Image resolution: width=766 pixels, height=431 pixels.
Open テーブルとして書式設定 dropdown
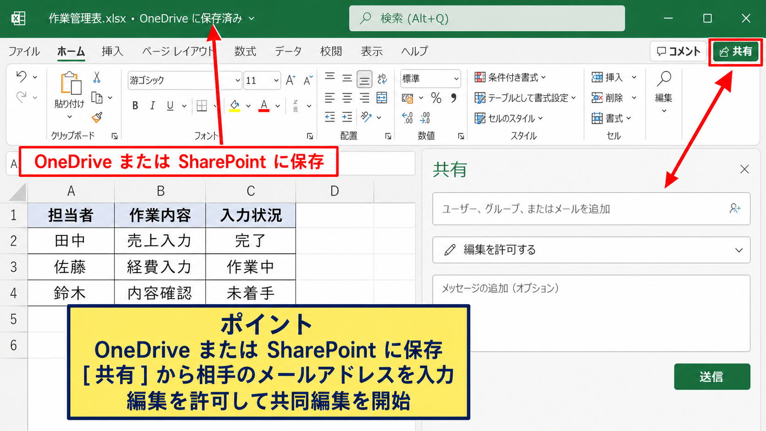pos(525,98)
